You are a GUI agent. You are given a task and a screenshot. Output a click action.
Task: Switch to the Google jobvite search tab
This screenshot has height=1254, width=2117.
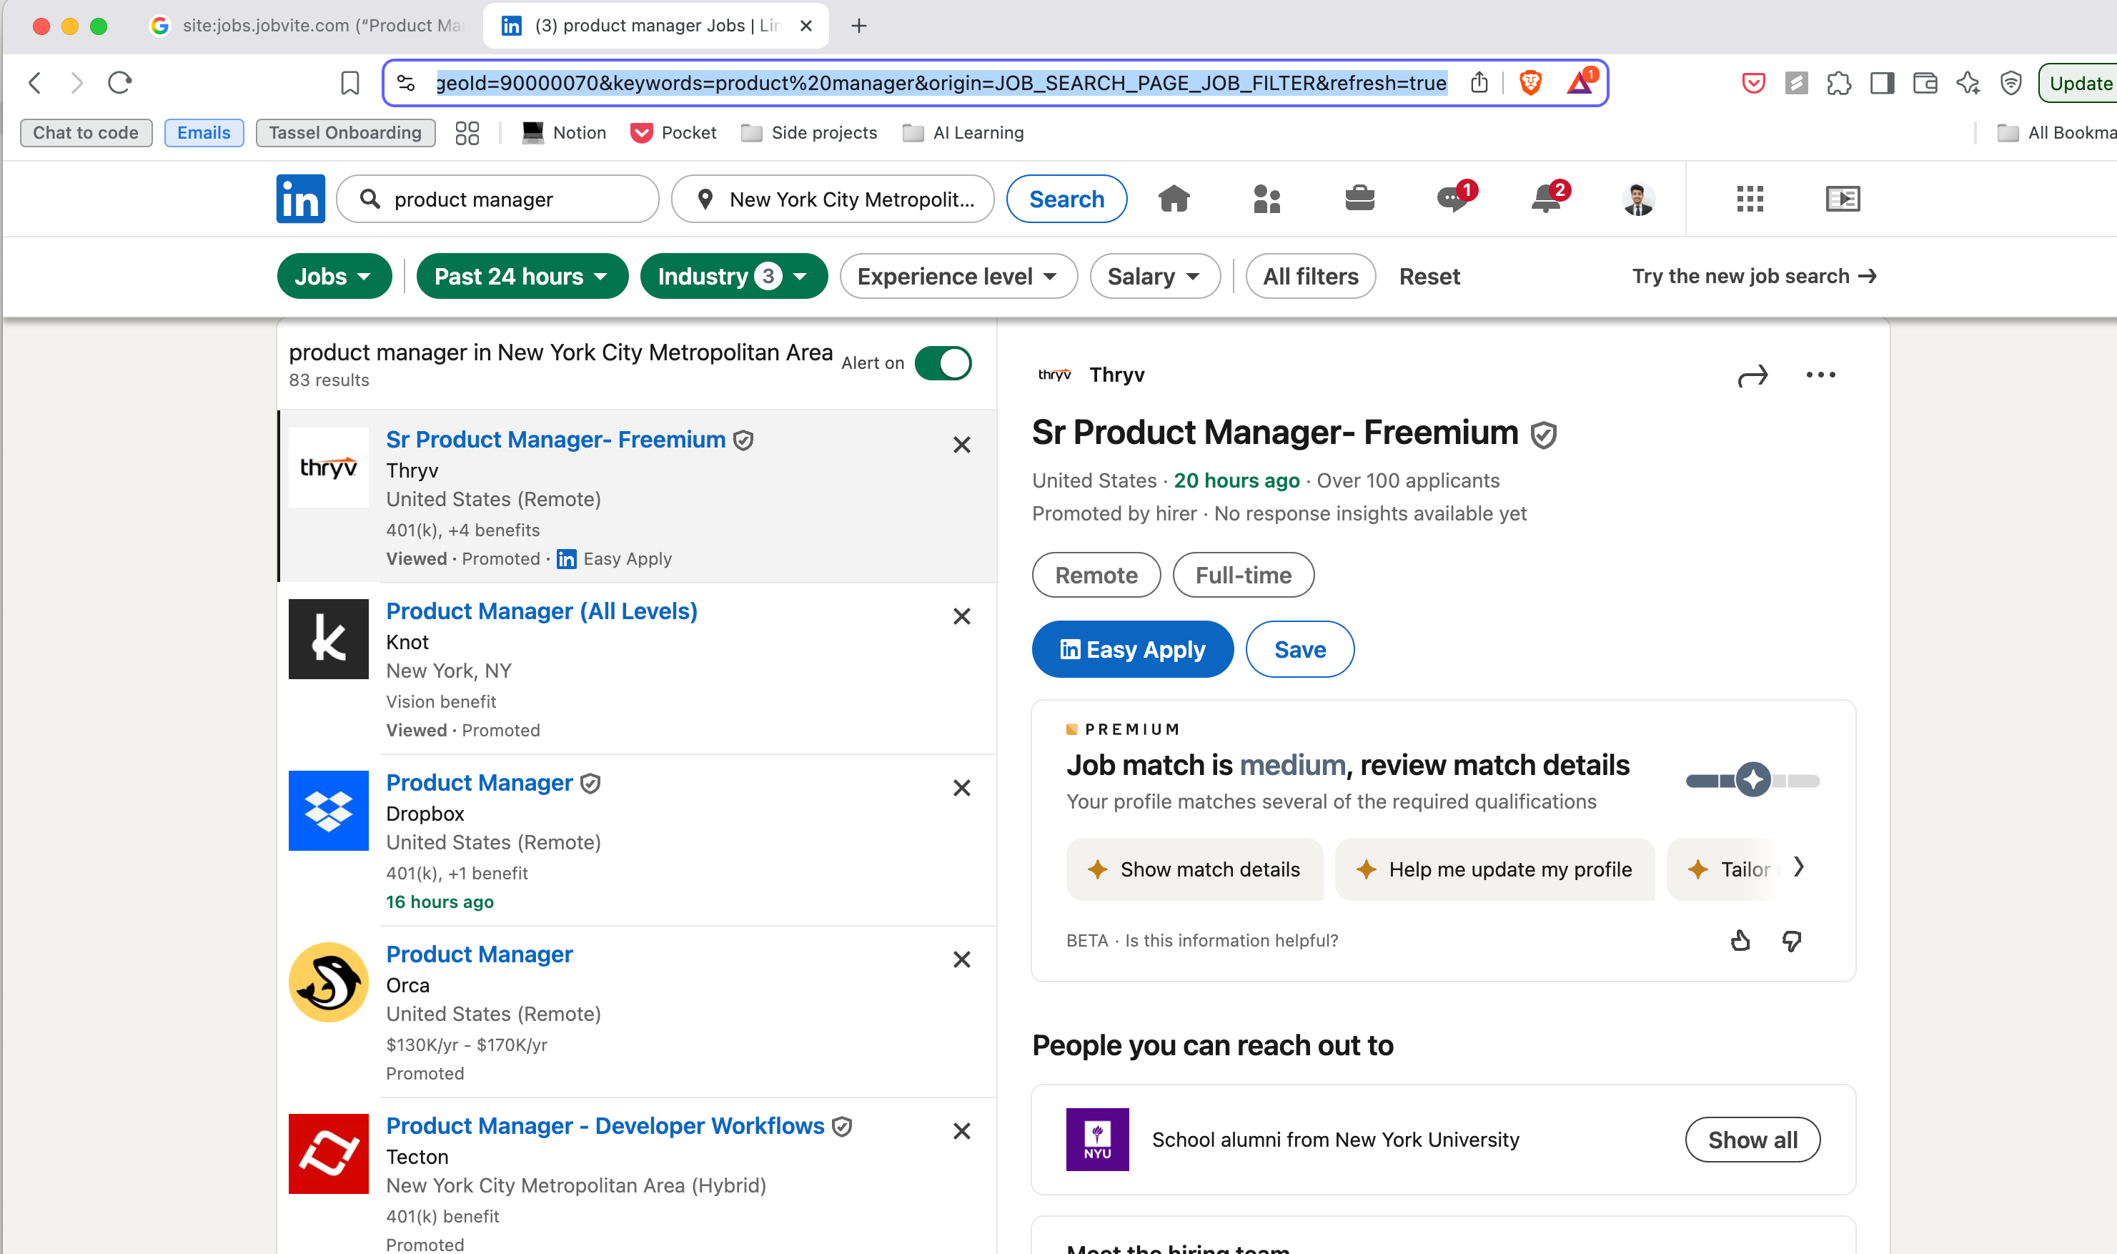coord(308,25)
